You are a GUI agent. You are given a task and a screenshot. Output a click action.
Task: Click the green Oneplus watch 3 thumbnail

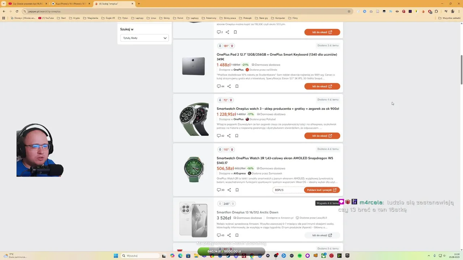(194, 119)
